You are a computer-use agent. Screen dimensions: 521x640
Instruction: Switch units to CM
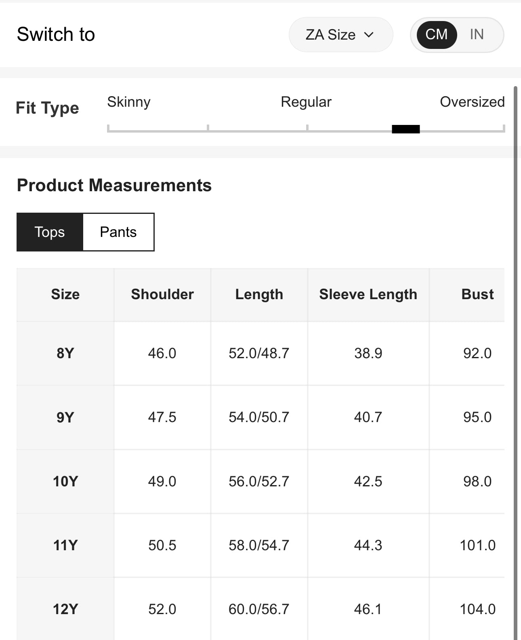(437, 35)
